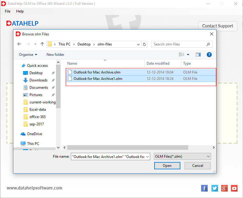Open the current-working folder
The image size is (243, 198).
(40, 102)
